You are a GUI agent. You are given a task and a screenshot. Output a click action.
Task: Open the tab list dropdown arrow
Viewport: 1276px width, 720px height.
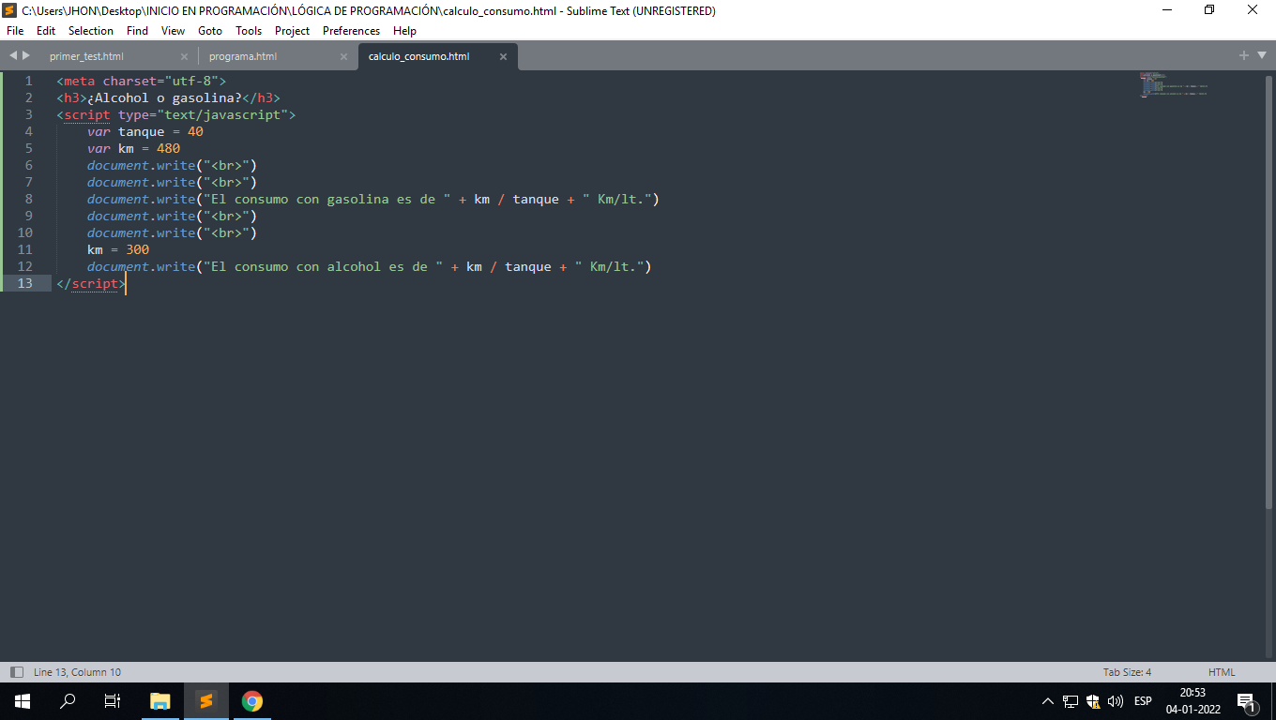point(1260,55)
